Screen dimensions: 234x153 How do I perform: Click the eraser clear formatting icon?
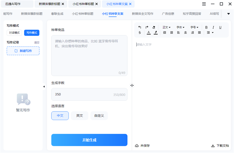point(154,27)
